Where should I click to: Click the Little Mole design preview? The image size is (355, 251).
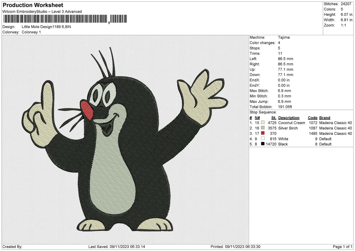click(125, 139)
